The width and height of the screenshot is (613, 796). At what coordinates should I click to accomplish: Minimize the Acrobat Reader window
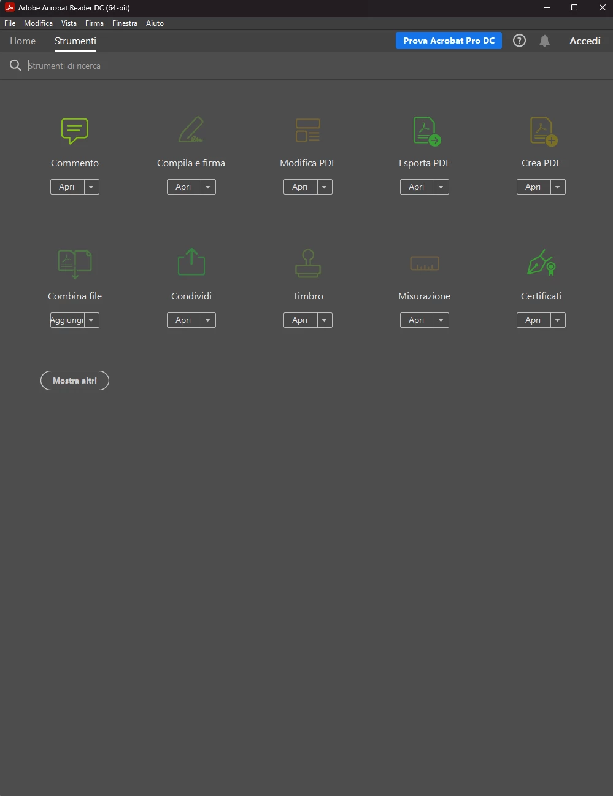546,7
